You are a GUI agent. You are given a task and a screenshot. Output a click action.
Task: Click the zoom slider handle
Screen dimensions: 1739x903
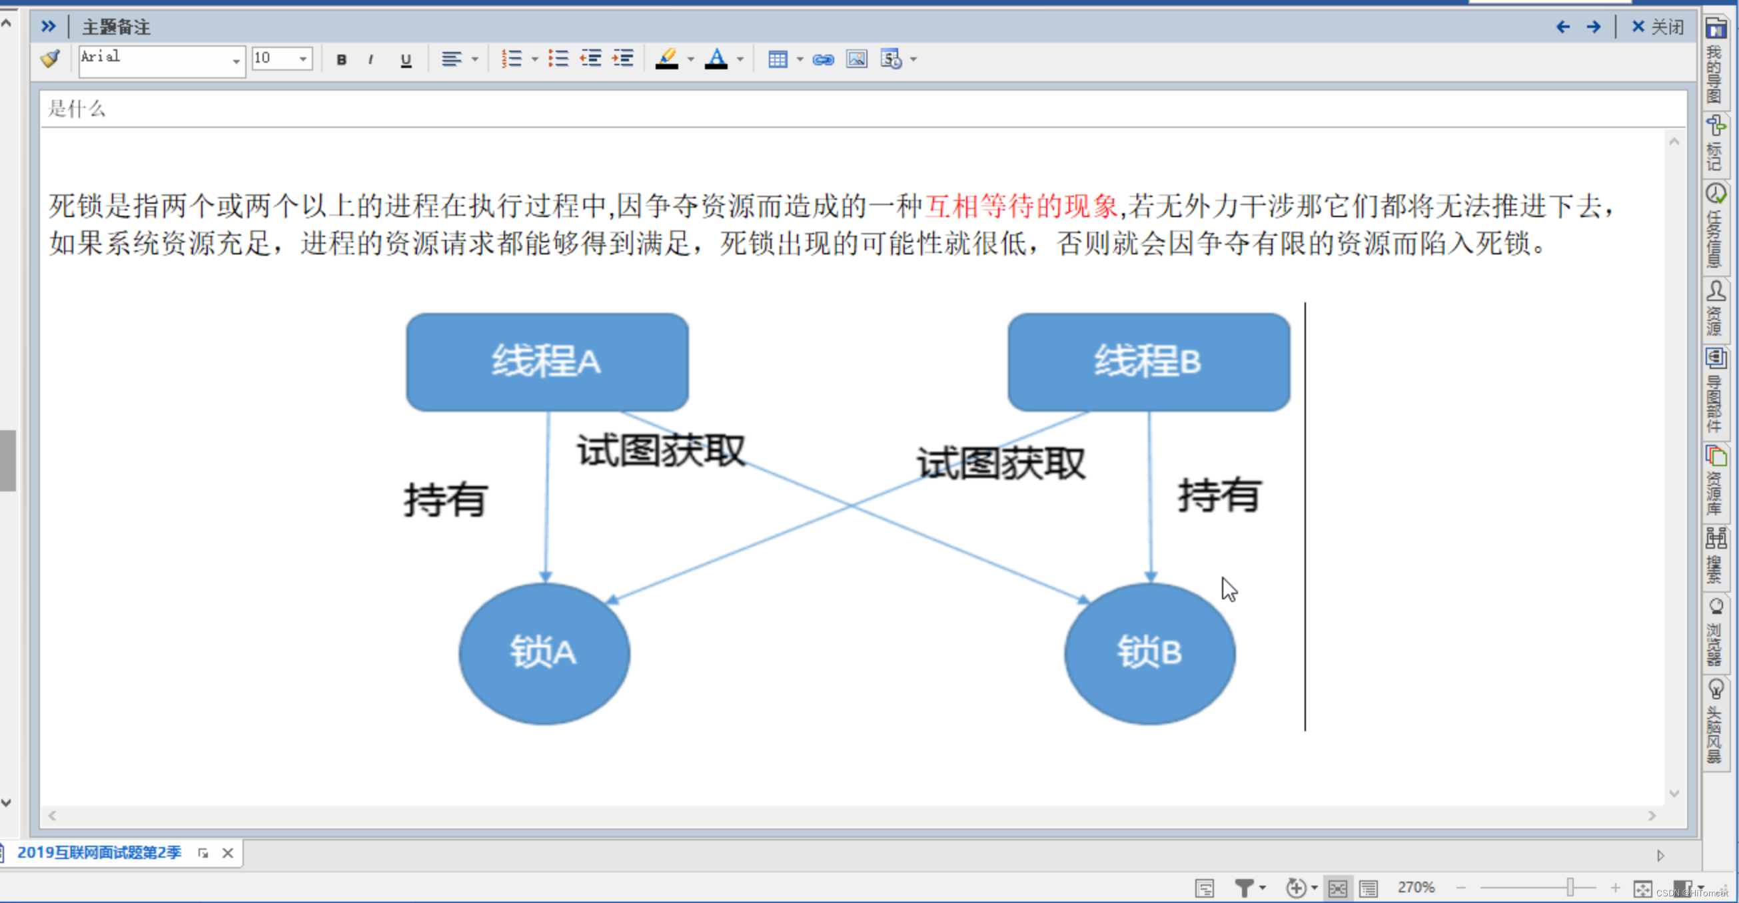tap(1570, 887)
